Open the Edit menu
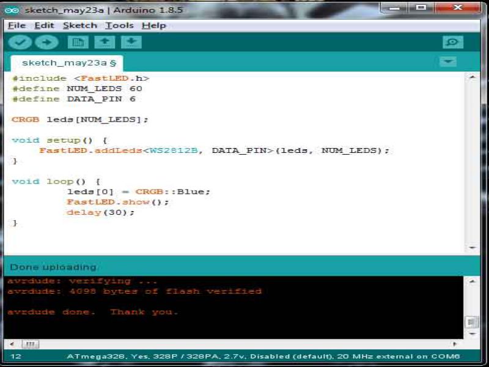 [x=44, y=26]
